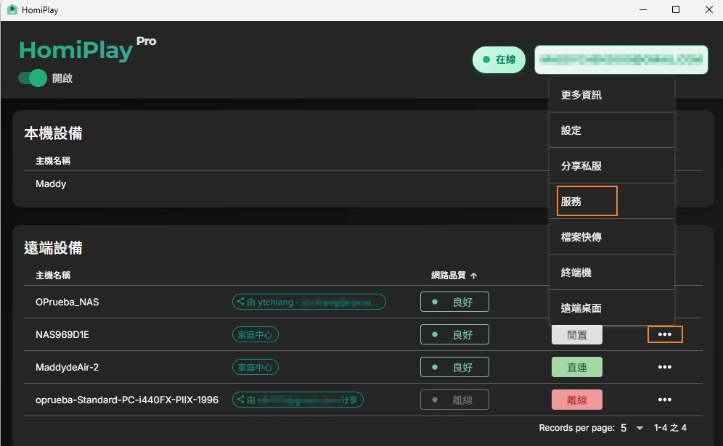Click the 遠端設備 section heading
This screenshot has width=723, height=446.
[53, 248]
